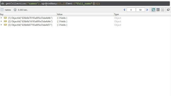
Task: Switch to text view mode
Action: coord(163,10)
